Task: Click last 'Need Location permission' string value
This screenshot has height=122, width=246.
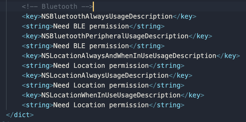Action: click(x=101, y=105)
